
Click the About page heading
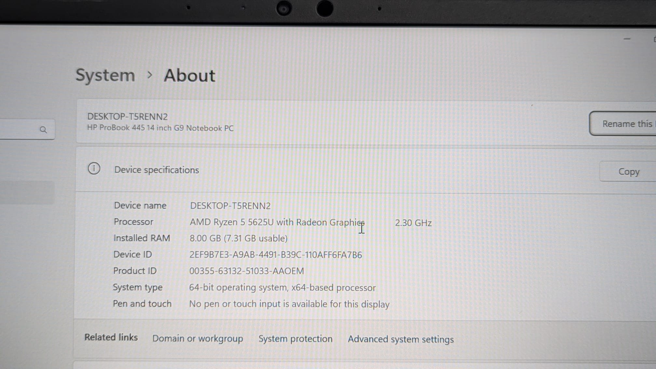click(189, 75)
